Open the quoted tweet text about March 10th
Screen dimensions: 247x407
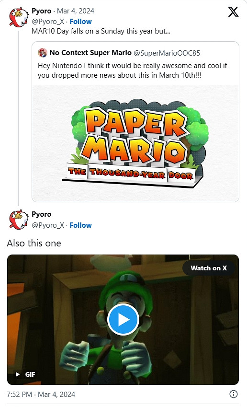132,70
